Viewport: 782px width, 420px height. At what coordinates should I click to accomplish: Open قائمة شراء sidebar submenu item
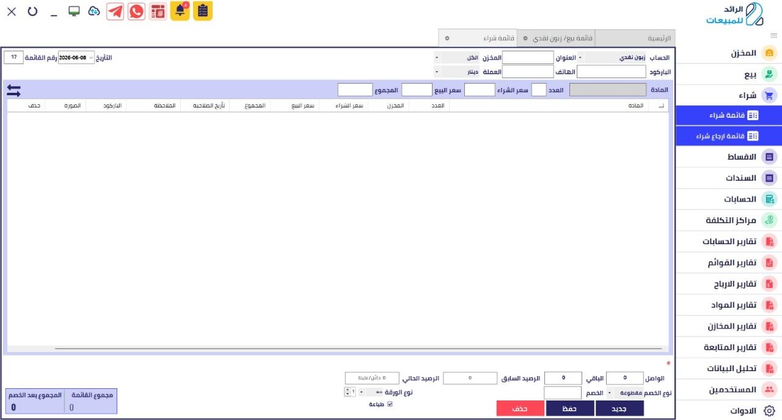pos(728,115)
